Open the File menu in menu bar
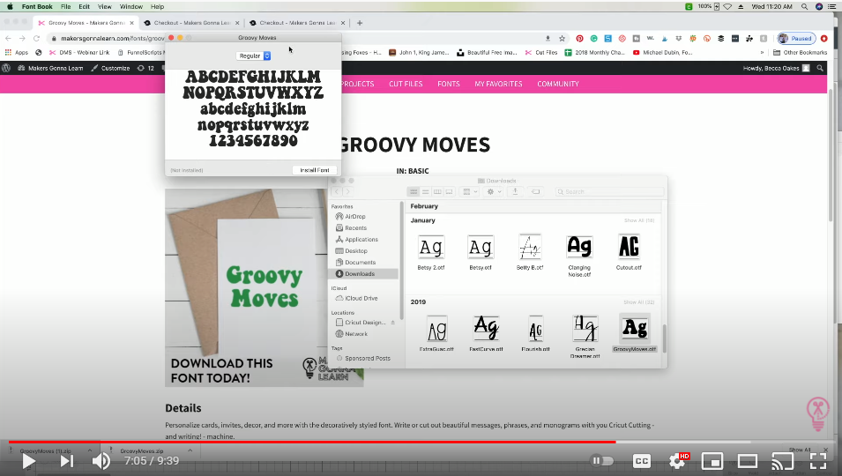Screen dimensions: 842x476 [x=65, y=6]
